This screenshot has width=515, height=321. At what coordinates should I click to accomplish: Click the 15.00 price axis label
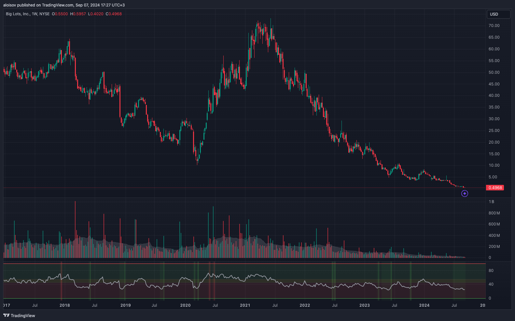[x=494, y=154]
